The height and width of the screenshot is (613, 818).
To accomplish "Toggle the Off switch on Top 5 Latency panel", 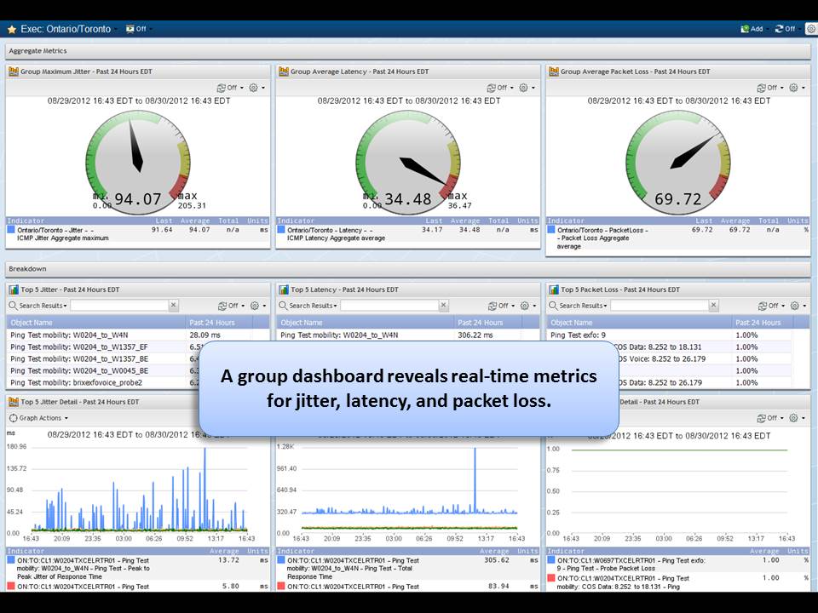I will click(497, 305).
